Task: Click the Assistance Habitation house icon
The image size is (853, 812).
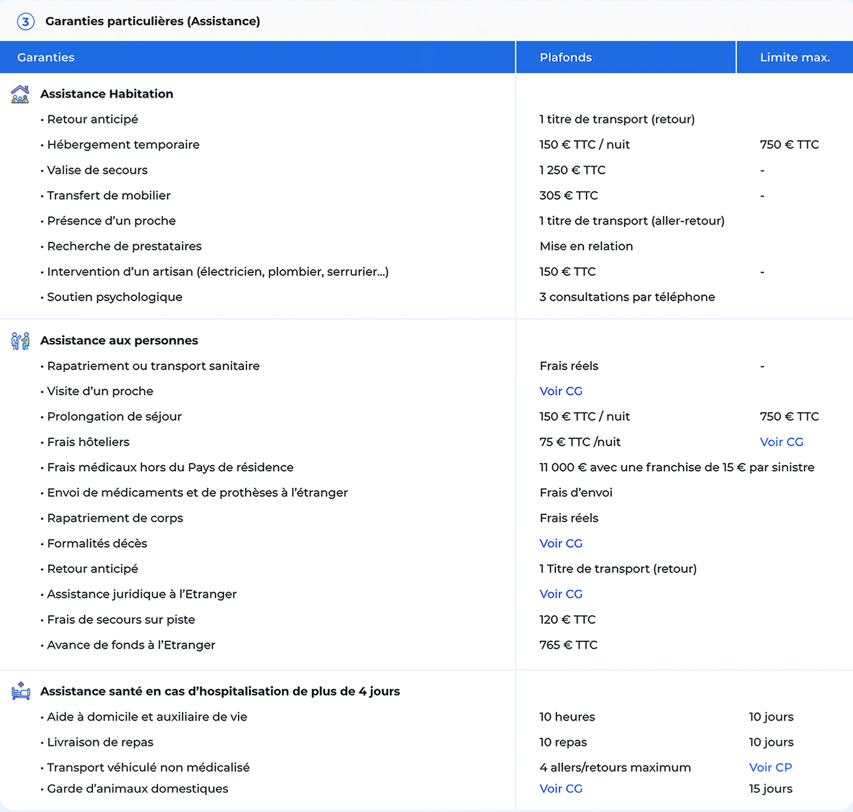Action: pyautogui.click(x=20, y=94)
